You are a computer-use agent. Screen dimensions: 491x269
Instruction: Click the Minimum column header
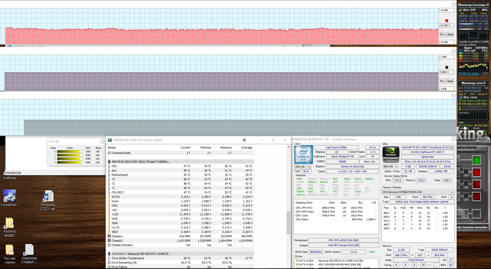click(202, 148)
